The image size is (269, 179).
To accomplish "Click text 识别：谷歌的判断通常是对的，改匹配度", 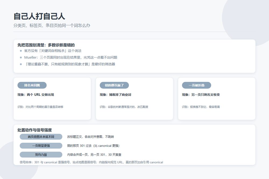I will 124,107.
